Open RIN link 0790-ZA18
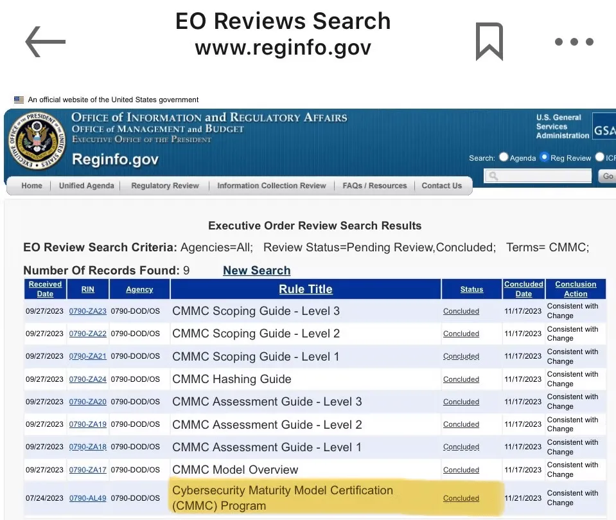The image size is (616, 520). (x=87, y=447)
